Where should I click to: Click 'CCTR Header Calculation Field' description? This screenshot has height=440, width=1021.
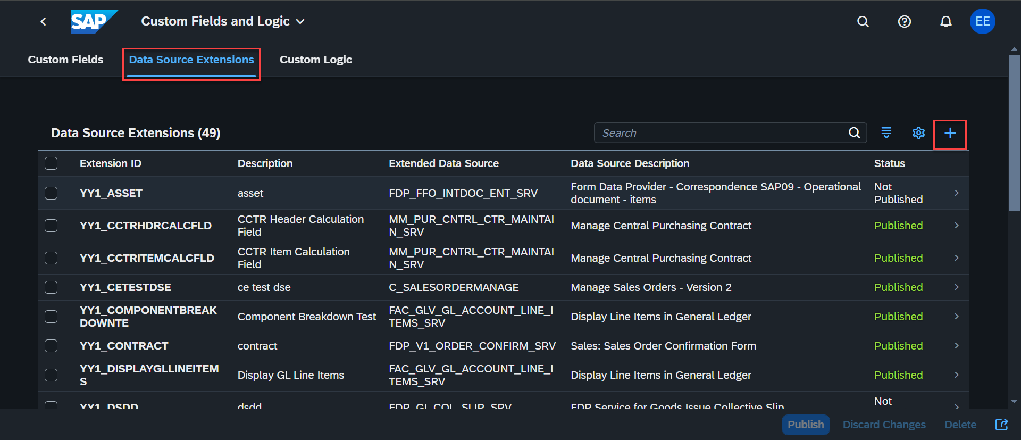300,226
